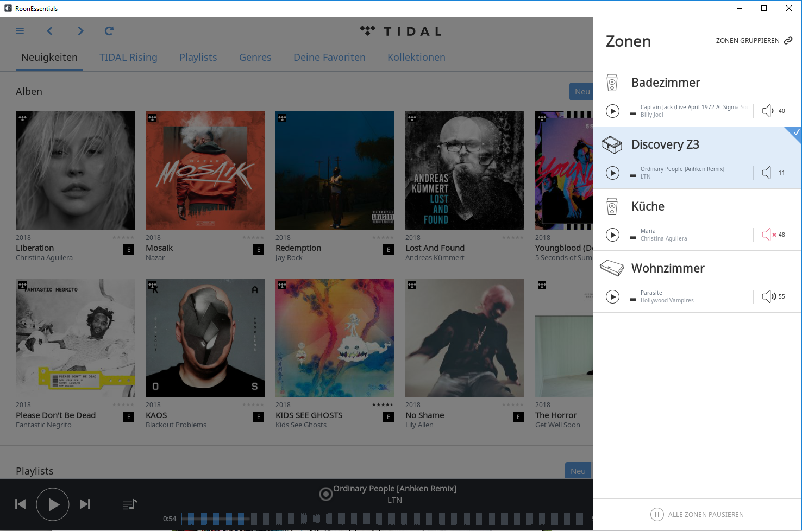Image resolution: width=802 pixels, height=531 pixels.
Task: Open artist Jay Rock
Action: [x=289, y=258]
